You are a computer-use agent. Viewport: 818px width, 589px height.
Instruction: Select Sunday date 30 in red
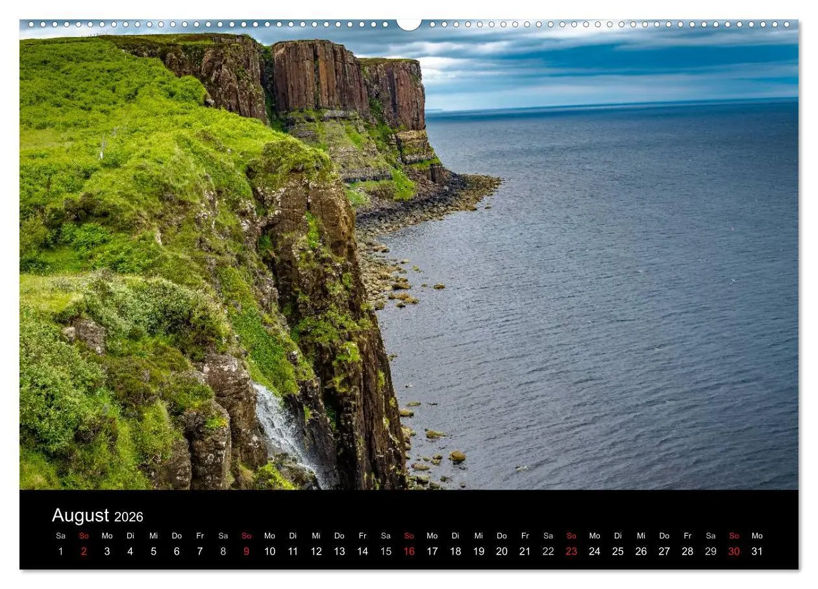pyautogui.click(x=734, y=551)
